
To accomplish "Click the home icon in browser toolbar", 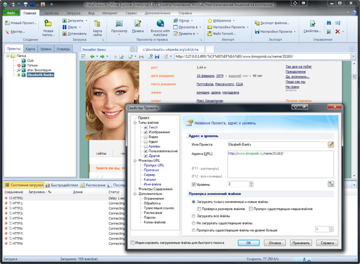I will coord(166,57).
